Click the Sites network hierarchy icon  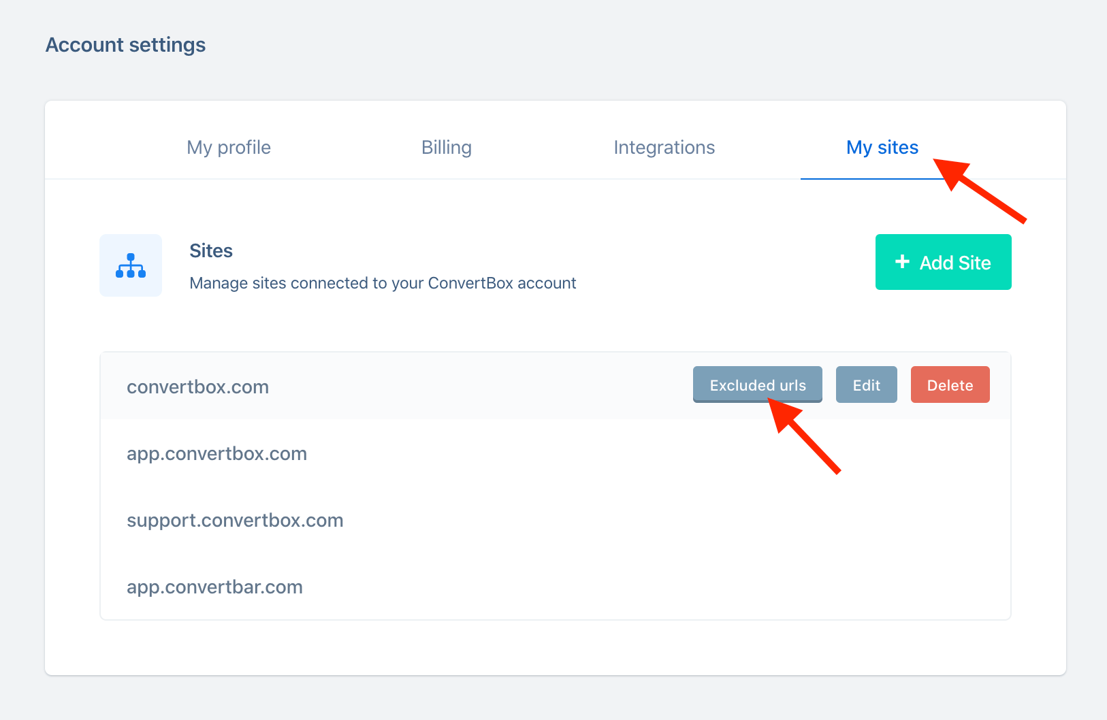pyautogui.click(x=131, y=265)
